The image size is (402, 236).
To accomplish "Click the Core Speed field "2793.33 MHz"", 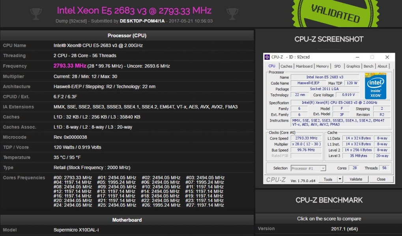I will click(306, 138).
